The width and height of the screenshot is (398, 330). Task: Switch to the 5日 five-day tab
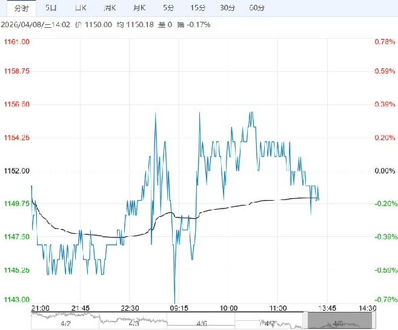click(x=53, y=8)
